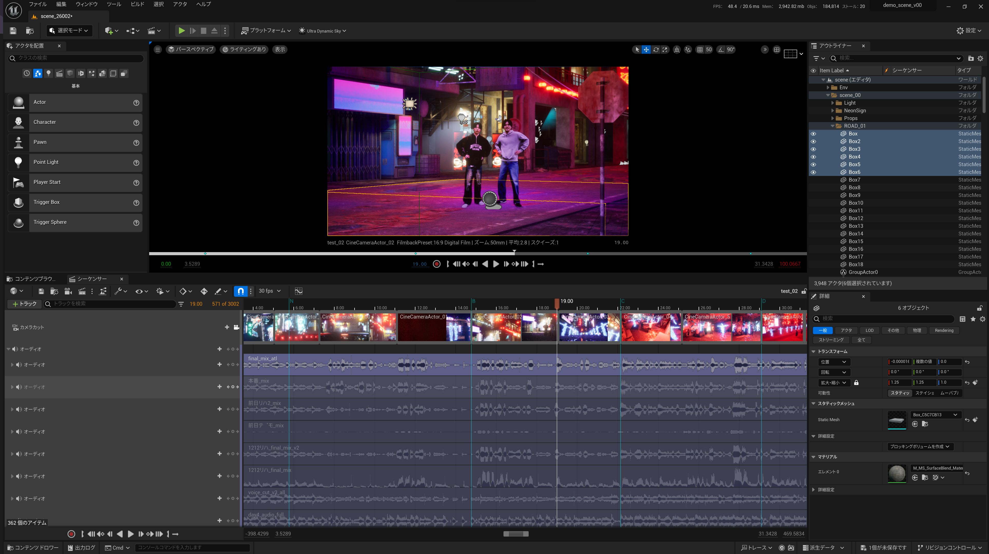
Task: Hide Box3 using its eye icon
Action: pyautogui.click(x=813, y=149)
